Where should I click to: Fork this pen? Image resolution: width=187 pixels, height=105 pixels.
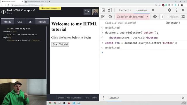86,98
